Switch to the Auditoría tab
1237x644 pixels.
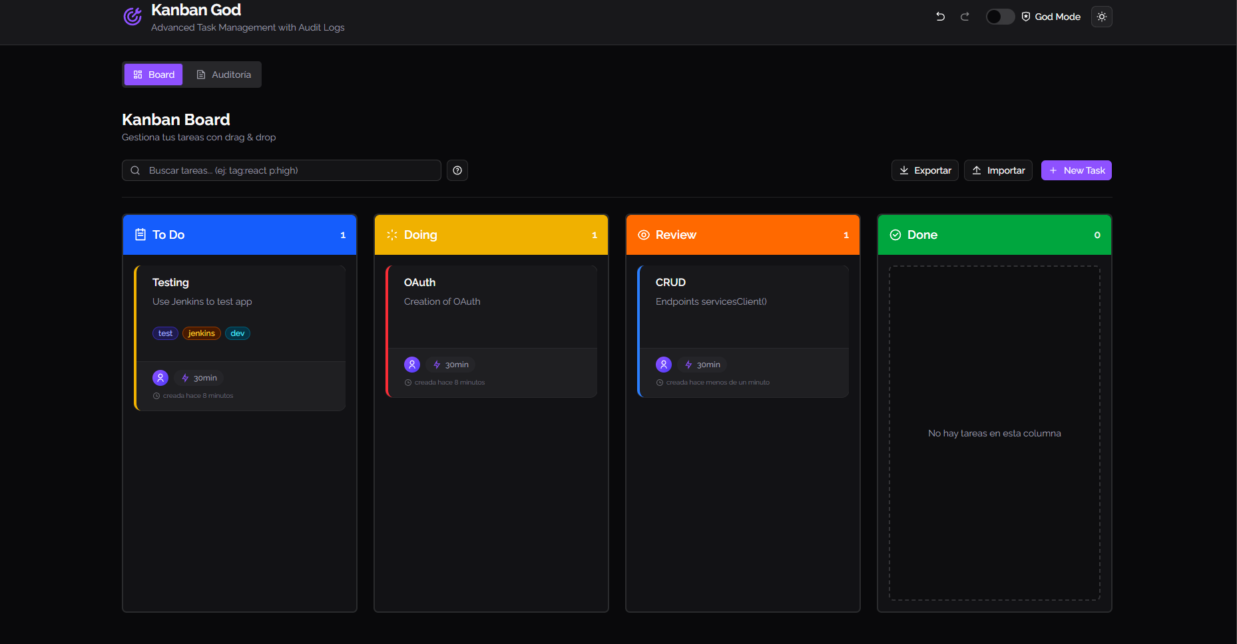coord(224,75)
